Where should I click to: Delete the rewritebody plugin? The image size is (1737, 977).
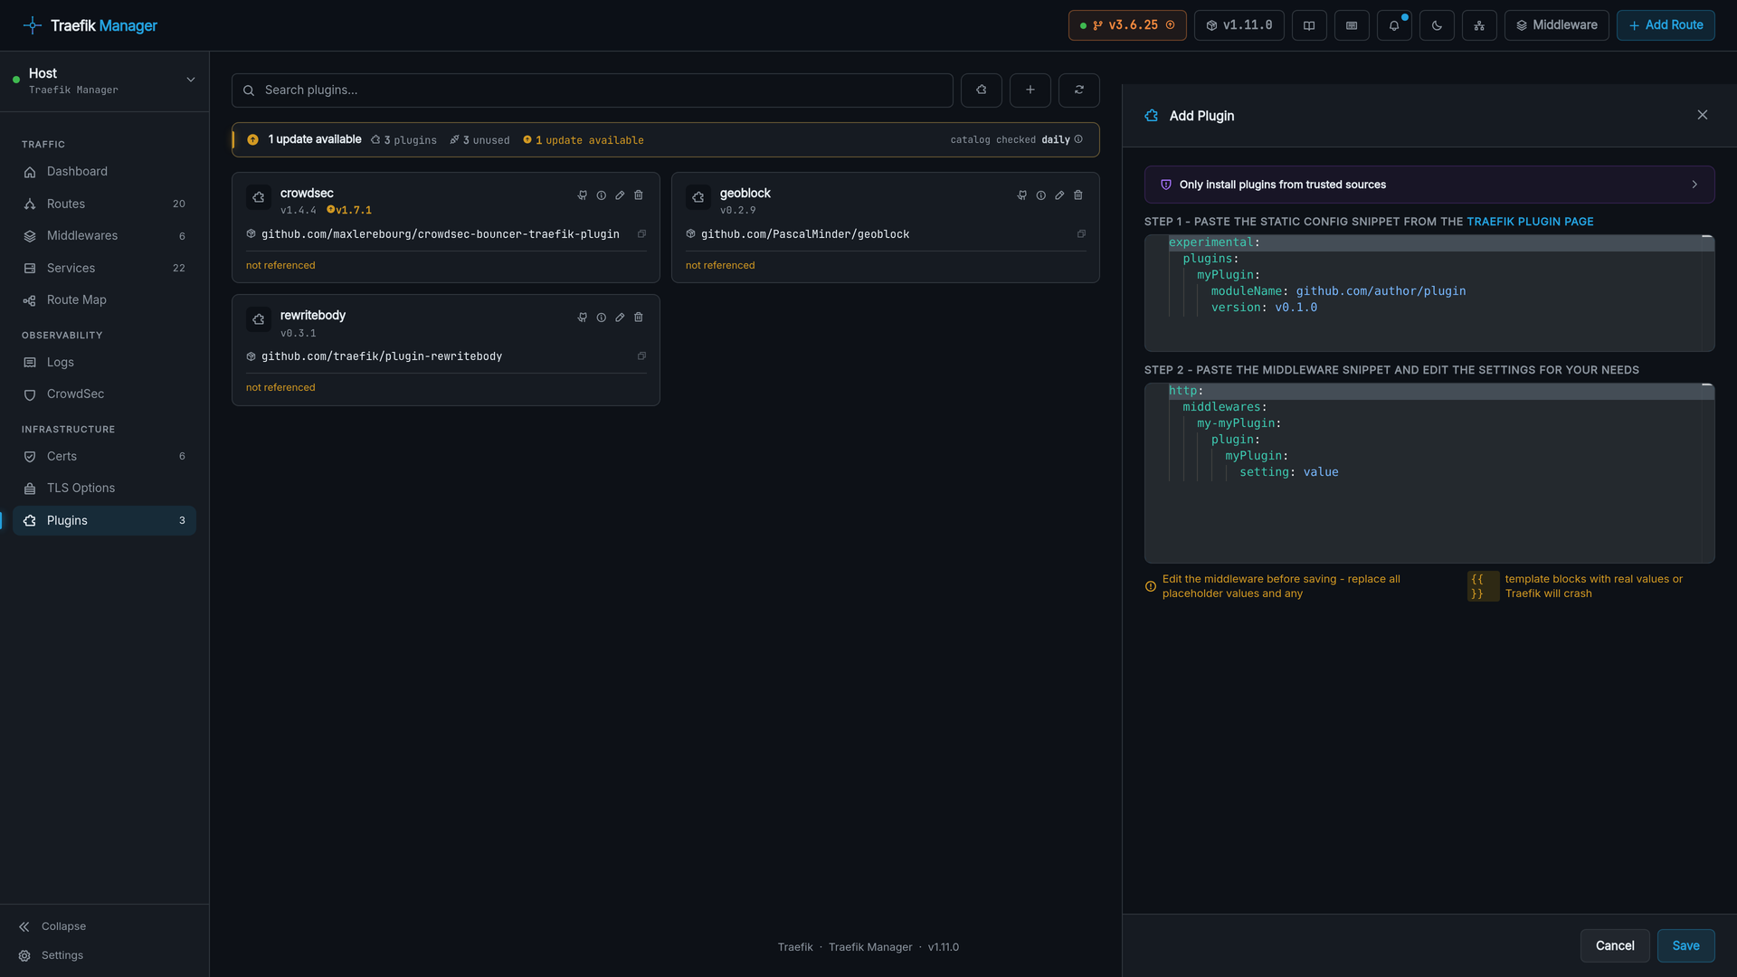pos(639,318)
